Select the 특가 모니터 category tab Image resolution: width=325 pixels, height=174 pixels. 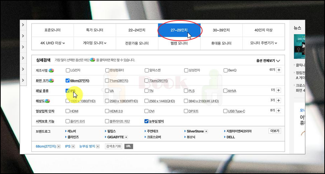click(95, 30)
